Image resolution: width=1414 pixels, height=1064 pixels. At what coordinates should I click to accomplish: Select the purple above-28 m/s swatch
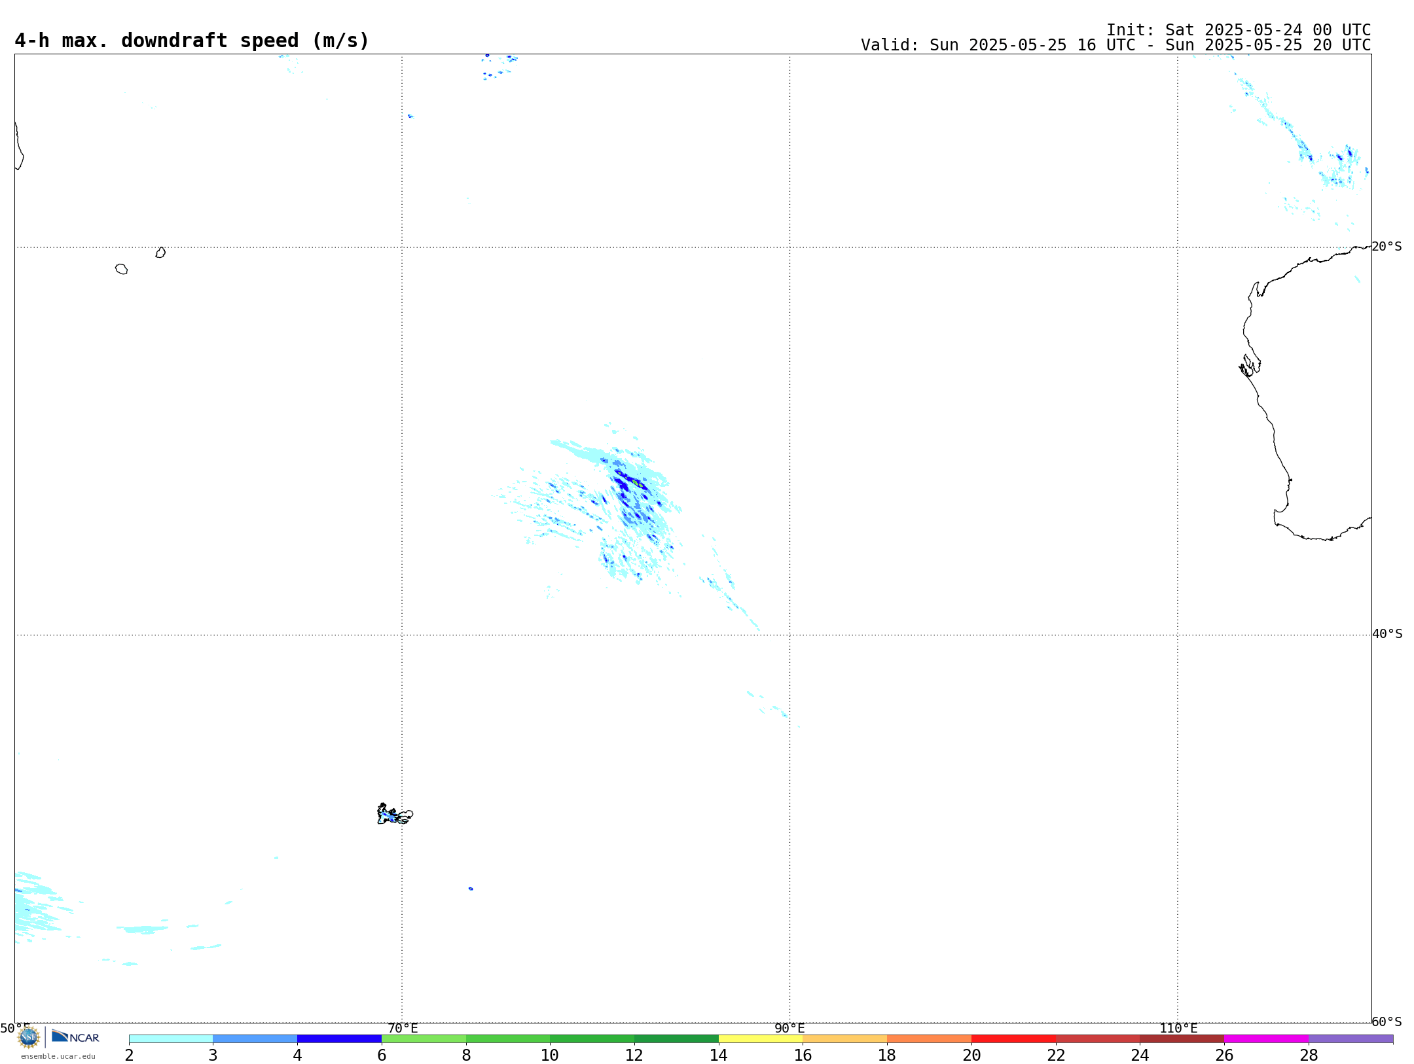point(1351,1038)
